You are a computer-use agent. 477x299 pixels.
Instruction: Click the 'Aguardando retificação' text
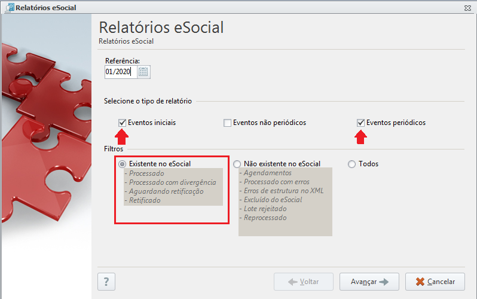tap(166, 191)
